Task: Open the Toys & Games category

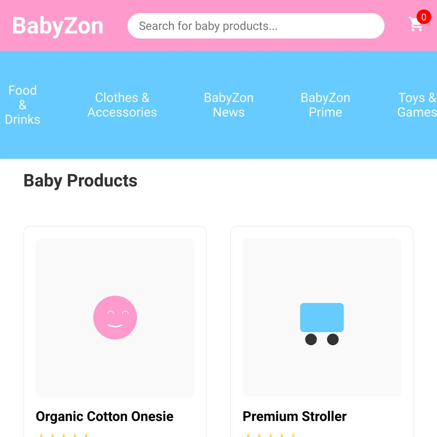Action: [417, 105]
